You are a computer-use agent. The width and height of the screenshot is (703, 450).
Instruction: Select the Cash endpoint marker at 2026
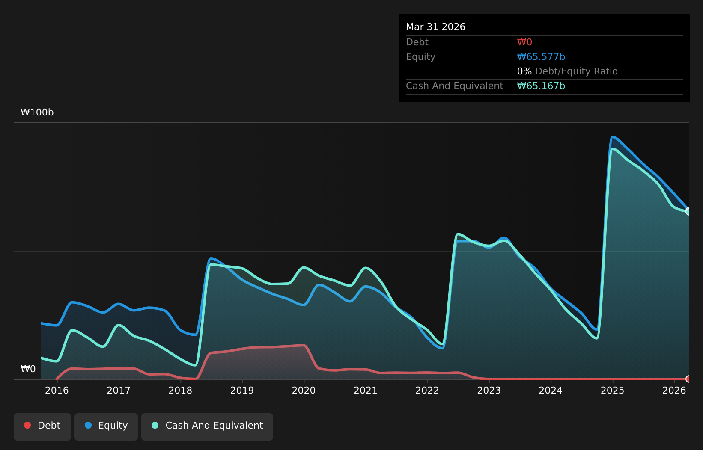688,211
